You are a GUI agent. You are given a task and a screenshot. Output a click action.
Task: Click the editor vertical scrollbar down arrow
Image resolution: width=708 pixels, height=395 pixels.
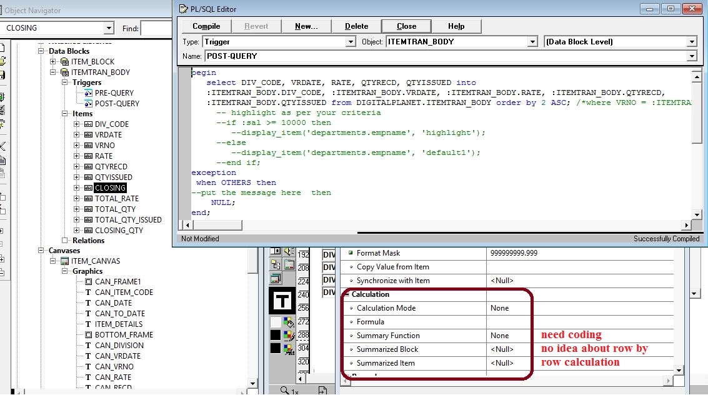pos(697,215)
